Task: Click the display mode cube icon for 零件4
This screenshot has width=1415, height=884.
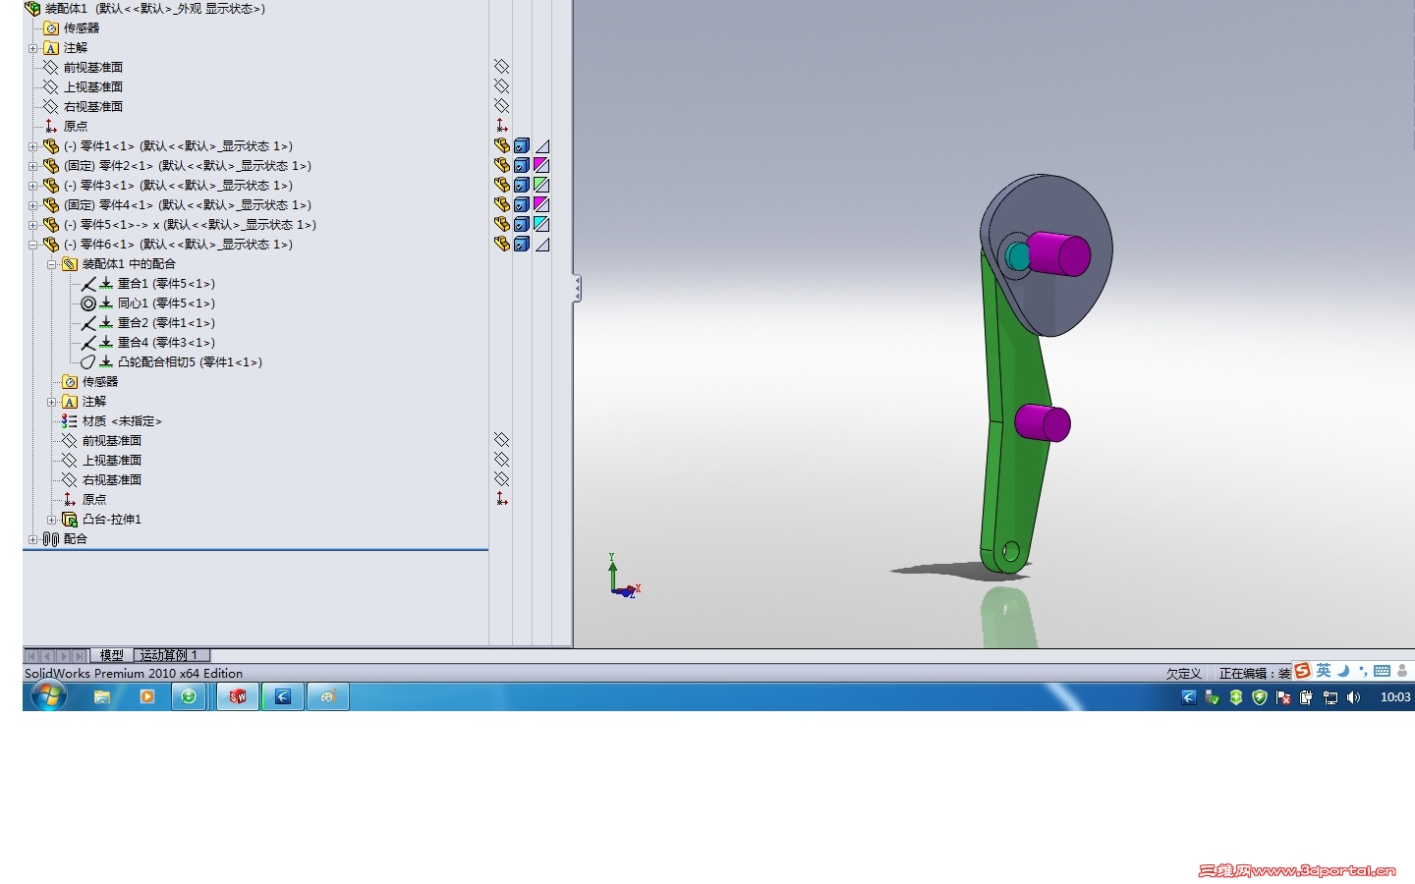Action: click(x=522, y=204)
